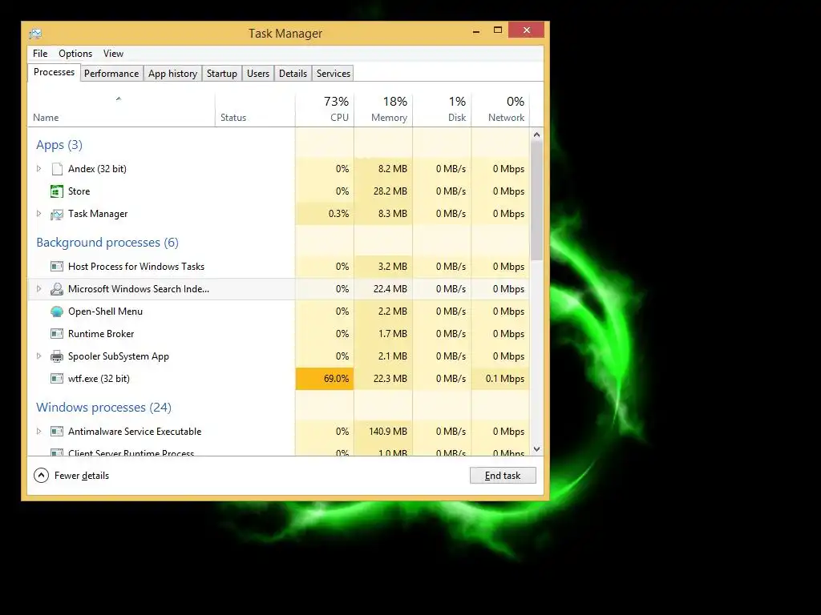Click the 140.9 MB memory value

pyautogui.click(x=388, y=432)
